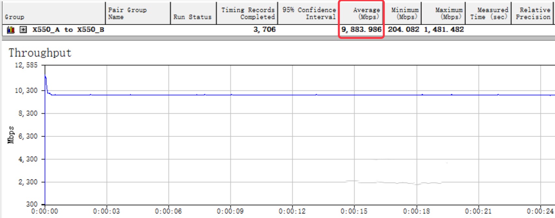
Task: Click the 10,300 y-axis value
Action: coord(26,91)
